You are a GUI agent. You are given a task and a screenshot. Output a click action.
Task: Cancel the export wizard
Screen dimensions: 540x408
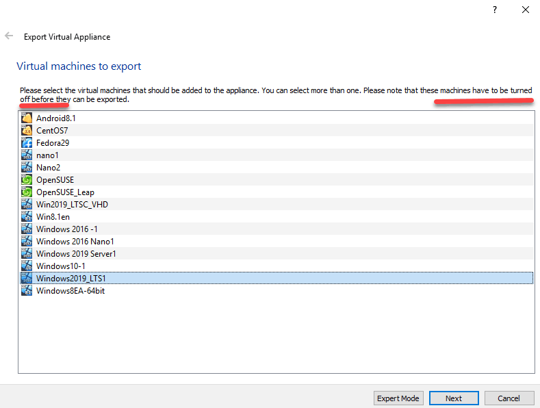coord(509,398)
